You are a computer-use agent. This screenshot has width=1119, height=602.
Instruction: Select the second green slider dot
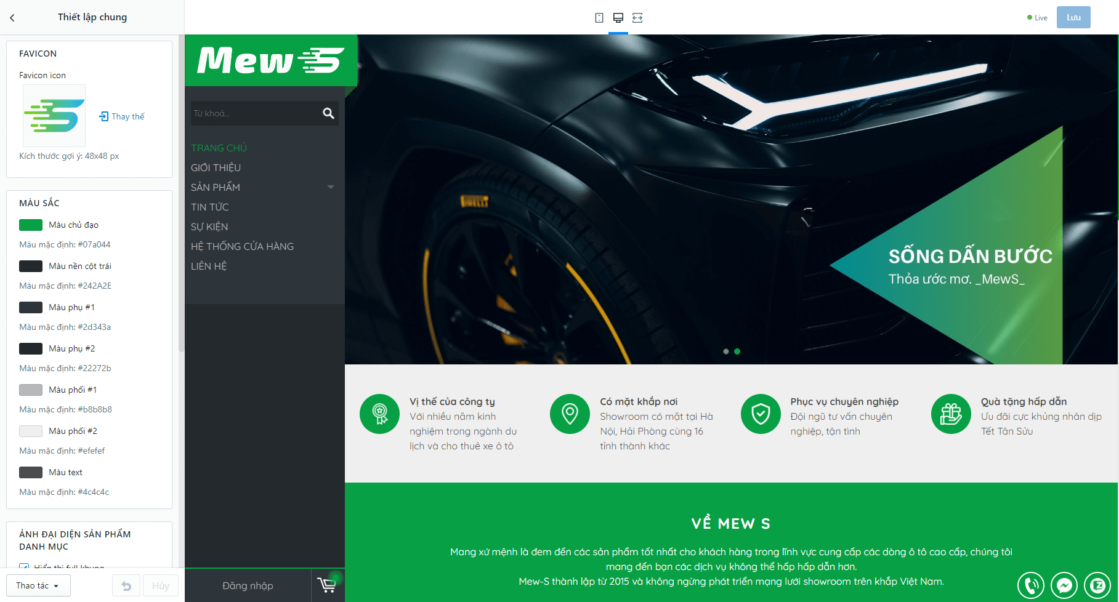coord(737,351)
